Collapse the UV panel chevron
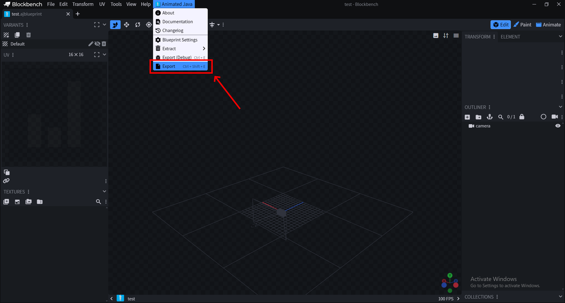Viewport: 565px width, 303px height. [105, 55]
